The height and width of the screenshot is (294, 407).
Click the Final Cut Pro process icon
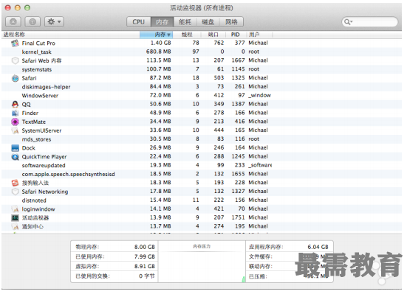click(x=15, y=43)
